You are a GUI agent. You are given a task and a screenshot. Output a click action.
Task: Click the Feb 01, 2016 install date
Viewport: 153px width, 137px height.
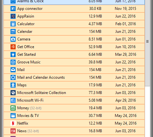pyautogui.click(x=126, y=24)
